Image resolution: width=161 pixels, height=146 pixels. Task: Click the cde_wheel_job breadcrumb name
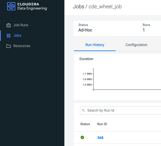(x=105, y=7)
